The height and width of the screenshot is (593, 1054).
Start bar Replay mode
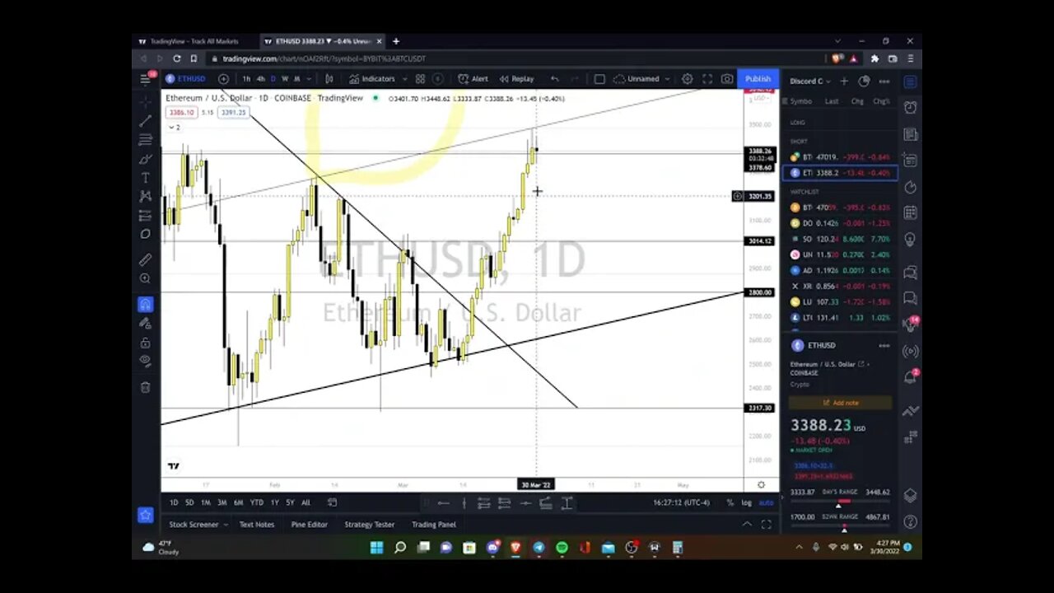tap(516, 79)
